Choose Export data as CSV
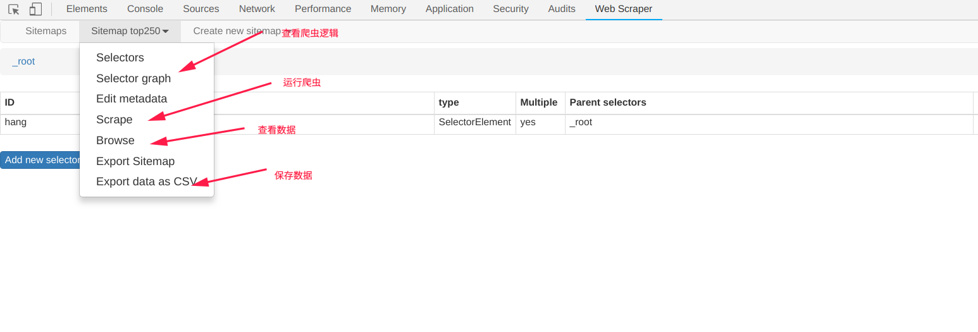Screen dimensions: 978x332 (x=146, y=181)
